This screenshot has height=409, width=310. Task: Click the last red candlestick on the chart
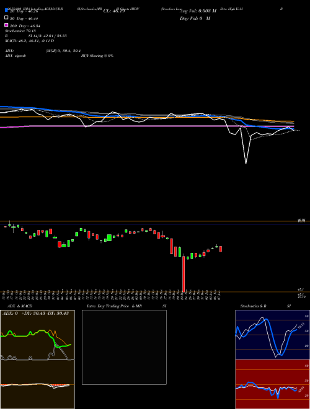221,249
